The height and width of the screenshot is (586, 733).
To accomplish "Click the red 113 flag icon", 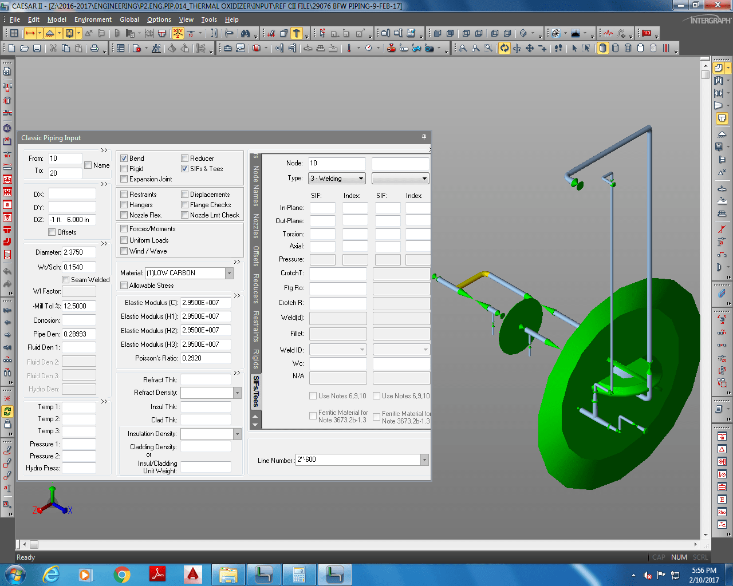I will click(647, 33).
